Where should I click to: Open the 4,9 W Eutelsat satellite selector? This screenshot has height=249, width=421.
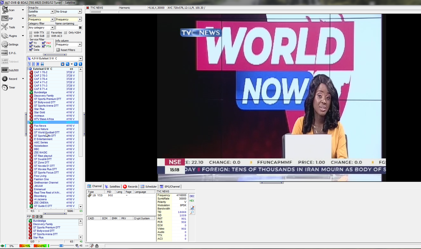click(x=55, y=59)
